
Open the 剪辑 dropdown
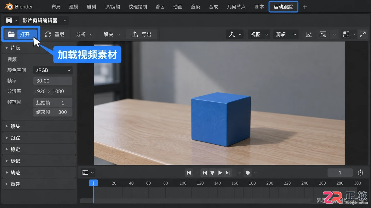286,34
